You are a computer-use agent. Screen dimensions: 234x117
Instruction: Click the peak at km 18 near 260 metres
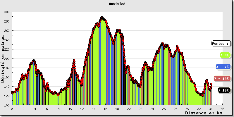[118, 30]
